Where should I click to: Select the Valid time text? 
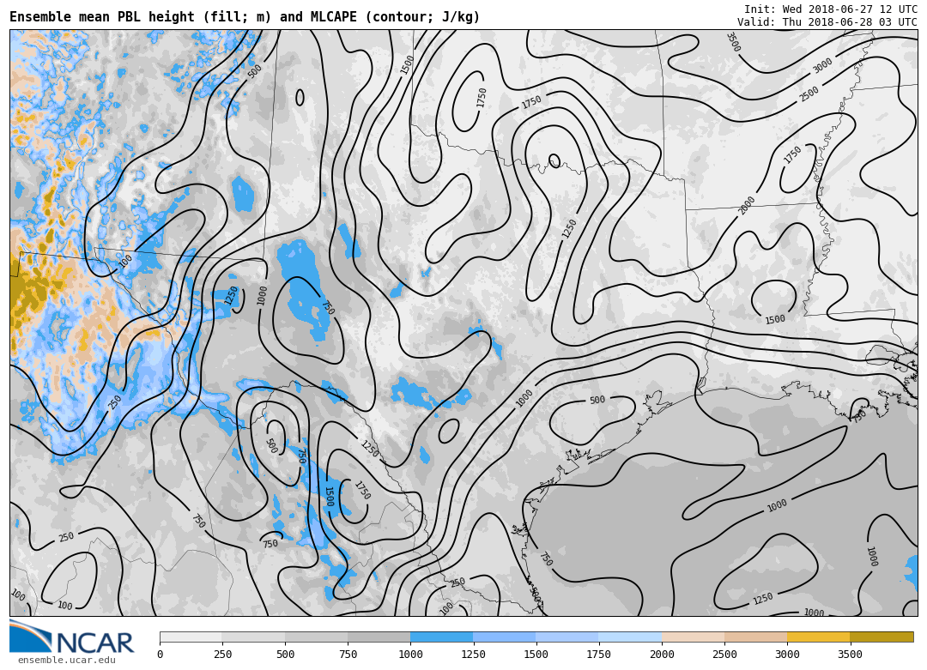coord(827,22)
